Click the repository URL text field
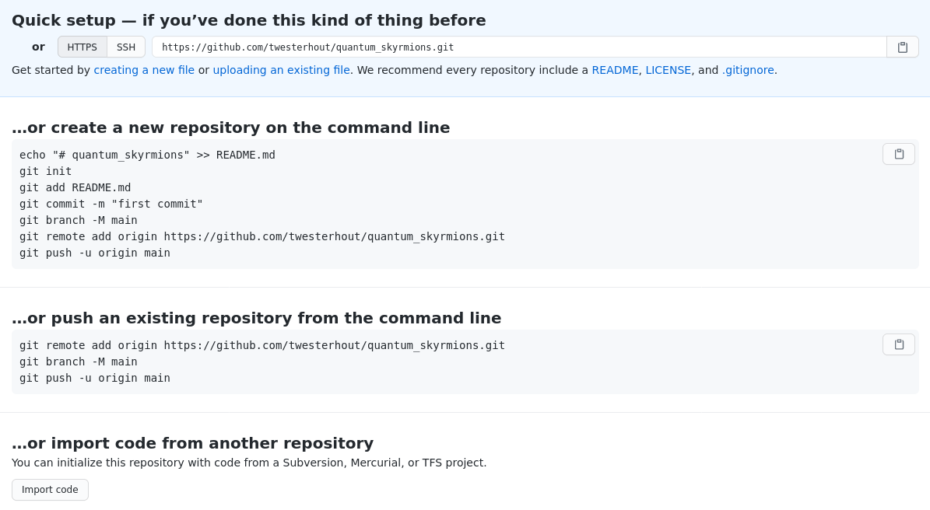The width and height of the screenshot is (930, 510). pyautogui.click(x=518, y=47)
